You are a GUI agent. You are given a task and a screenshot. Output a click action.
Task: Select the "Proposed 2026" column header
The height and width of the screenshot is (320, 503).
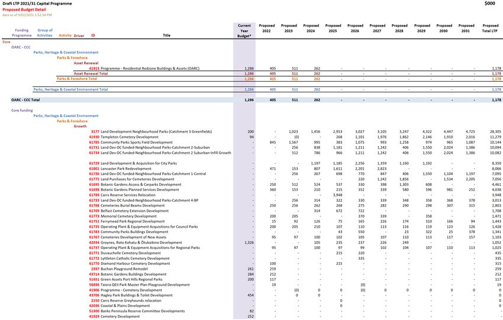pyautogui.click(x=355, y=28)
